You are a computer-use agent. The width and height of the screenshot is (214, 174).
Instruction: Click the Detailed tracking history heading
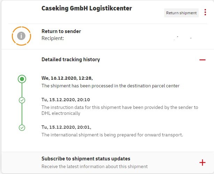click(x=71, y=60)
